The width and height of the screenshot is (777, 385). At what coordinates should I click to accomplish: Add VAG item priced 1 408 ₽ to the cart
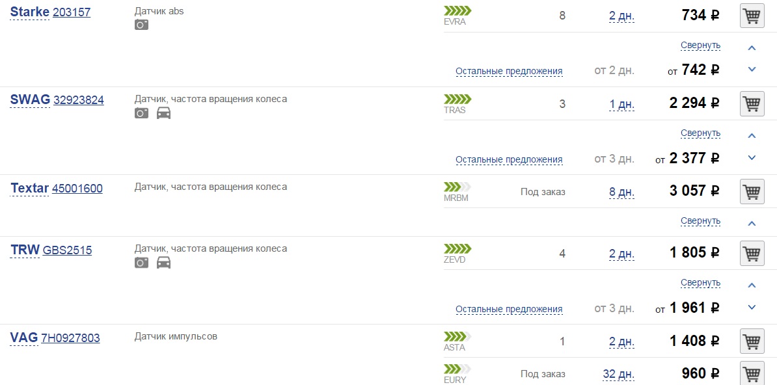(752, 341)
